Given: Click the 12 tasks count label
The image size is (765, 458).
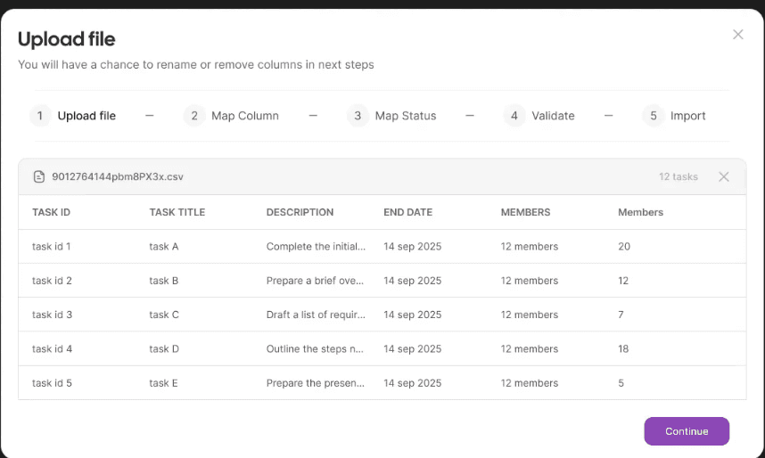Looking at the screenshot, I should (679, 176).
